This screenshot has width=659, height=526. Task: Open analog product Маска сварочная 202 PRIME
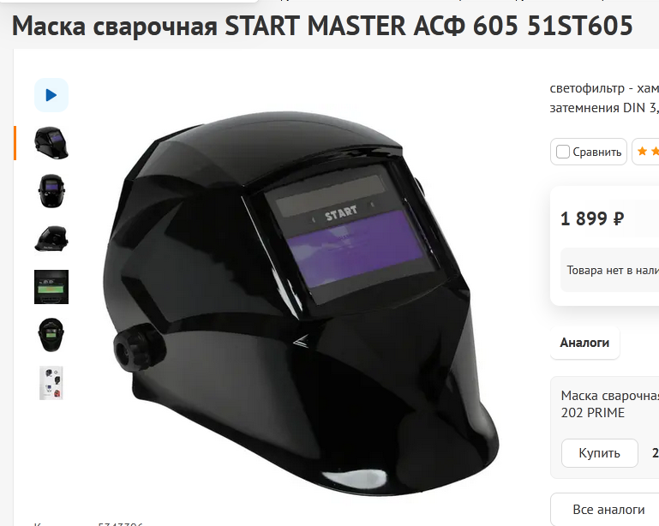pyautogui.click(x=609, y=403)
